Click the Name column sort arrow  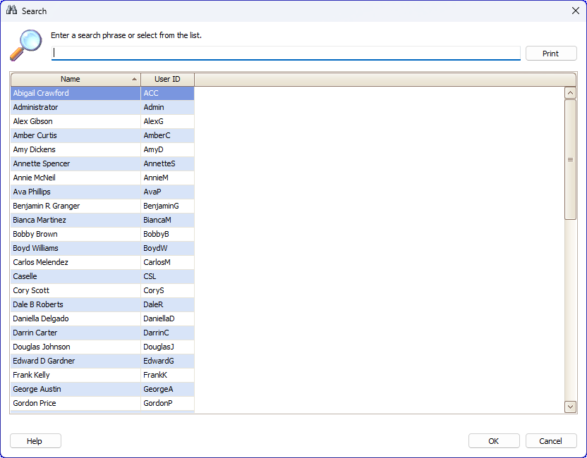pos(134,79)
